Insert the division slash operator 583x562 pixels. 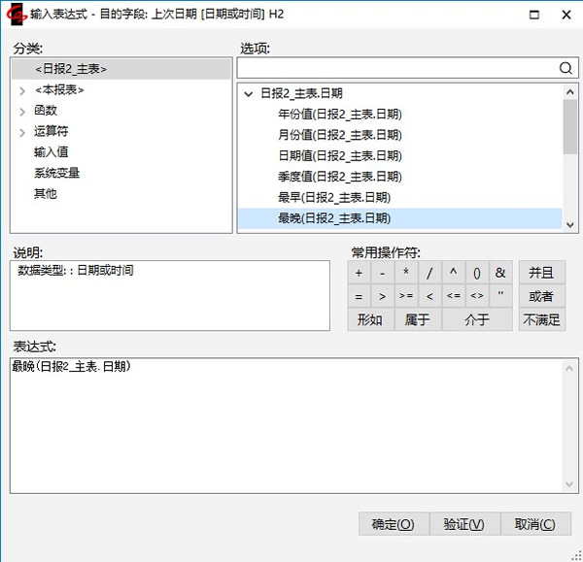pos(429,273)
